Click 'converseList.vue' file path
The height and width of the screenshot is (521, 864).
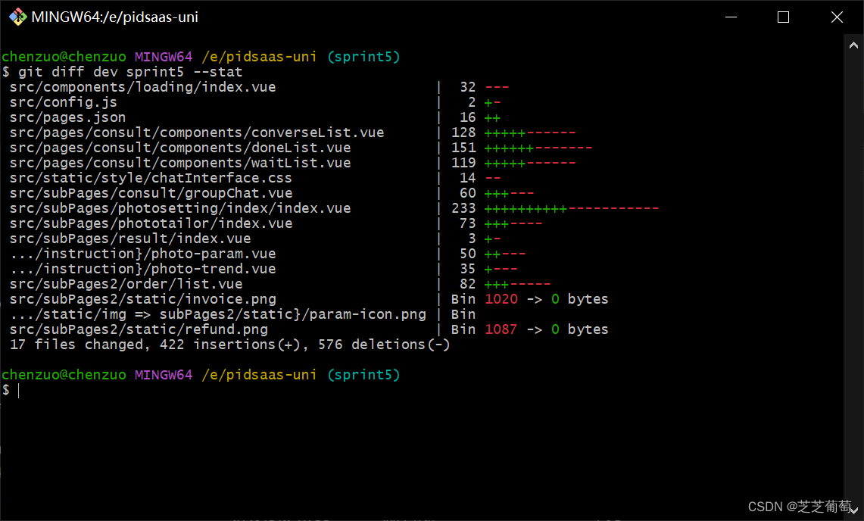coord(197,133)
